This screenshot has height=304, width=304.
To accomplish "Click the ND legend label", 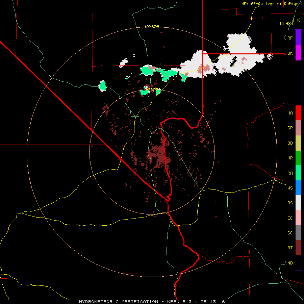I will coord(290,263).
